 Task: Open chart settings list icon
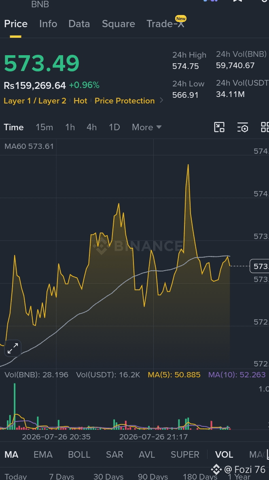coord(243,127)
